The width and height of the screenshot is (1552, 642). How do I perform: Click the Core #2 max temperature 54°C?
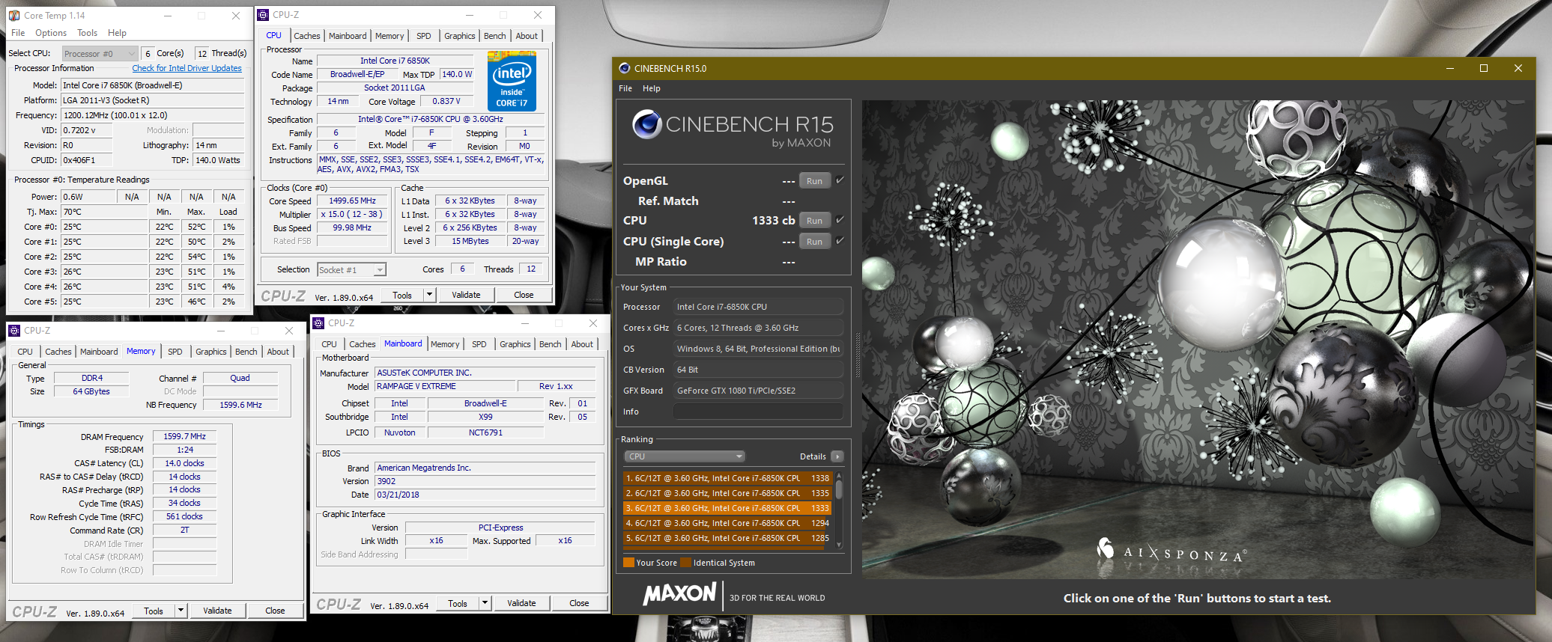[x=196, y=257]
